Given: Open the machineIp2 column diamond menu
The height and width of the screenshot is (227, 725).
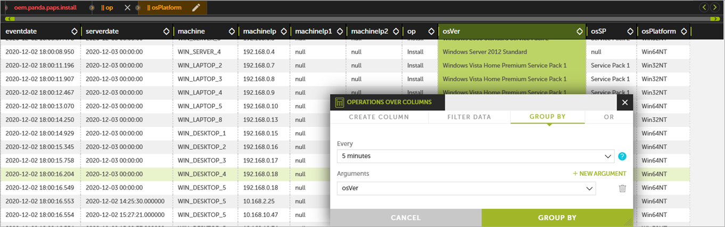Looking at the screenshot, I should click(x=396, y=31).
